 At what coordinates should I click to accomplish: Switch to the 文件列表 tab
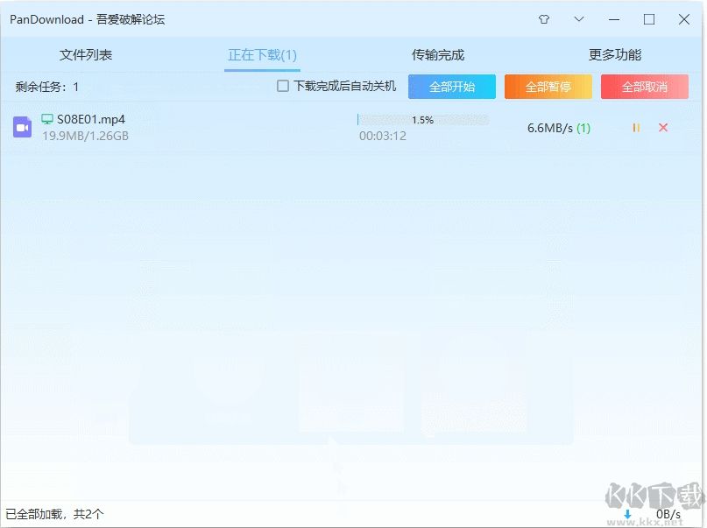85,53
